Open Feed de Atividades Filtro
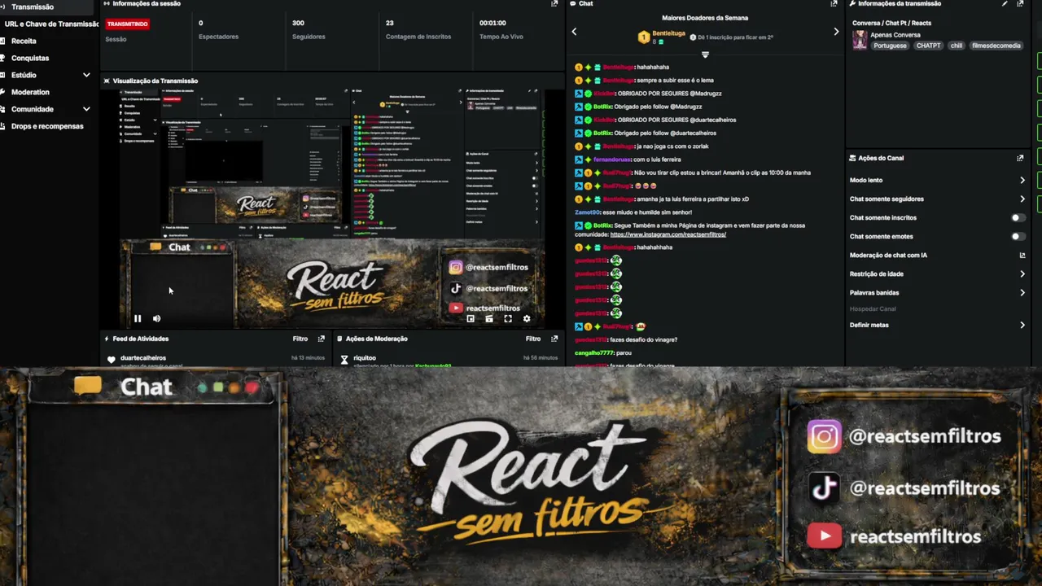 pyautogui.click(x=300, y=339)
